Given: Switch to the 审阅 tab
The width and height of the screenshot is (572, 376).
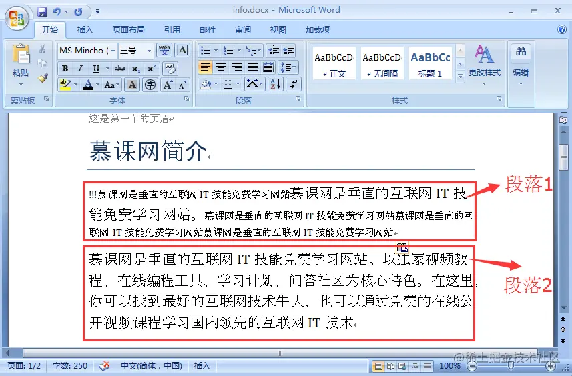Looking at the screenshot, I should pyautogui.click(x=242, y=29).
